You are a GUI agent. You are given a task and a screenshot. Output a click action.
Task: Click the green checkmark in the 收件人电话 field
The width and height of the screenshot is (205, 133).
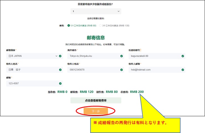[122, 70]
